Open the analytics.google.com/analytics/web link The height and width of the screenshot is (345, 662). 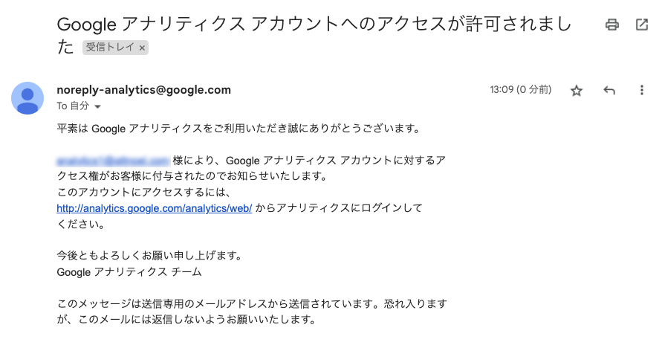[154, 208]
